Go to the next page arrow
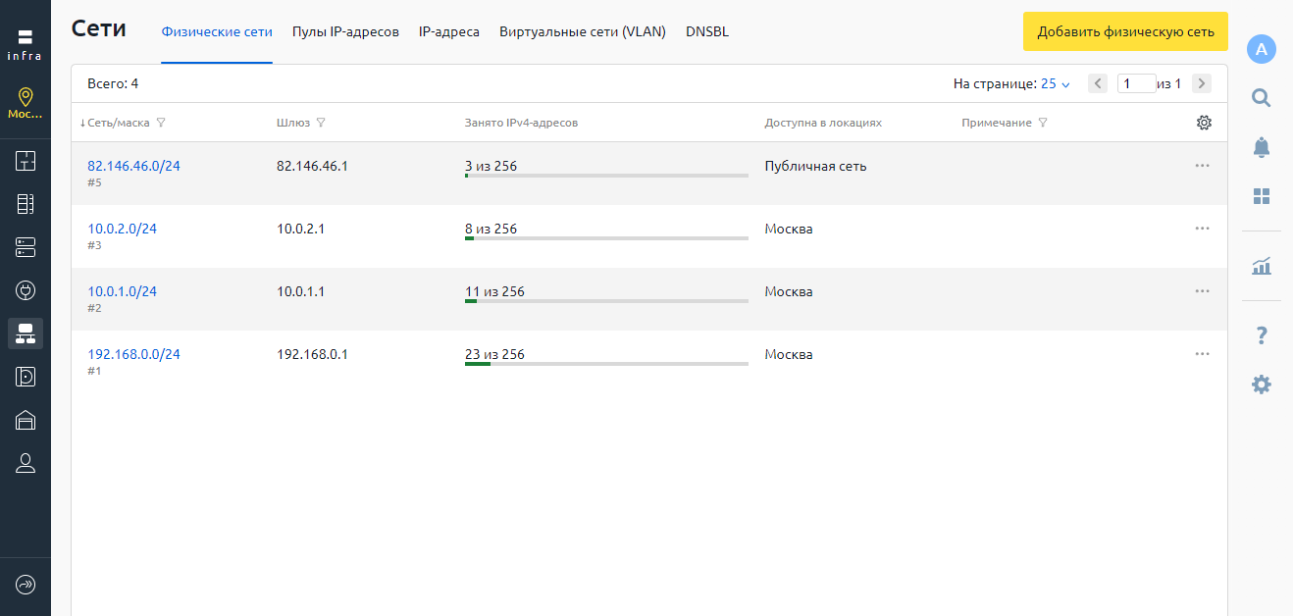 click(x=1201, y=84)
